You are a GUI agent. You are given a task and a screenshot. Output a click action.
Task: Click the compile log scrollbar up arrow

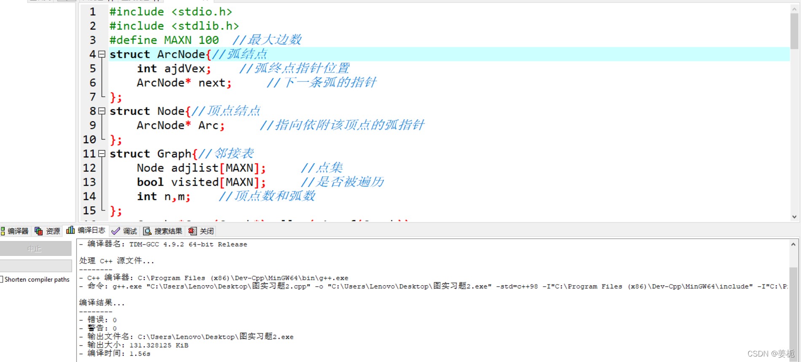coord(793,244)
